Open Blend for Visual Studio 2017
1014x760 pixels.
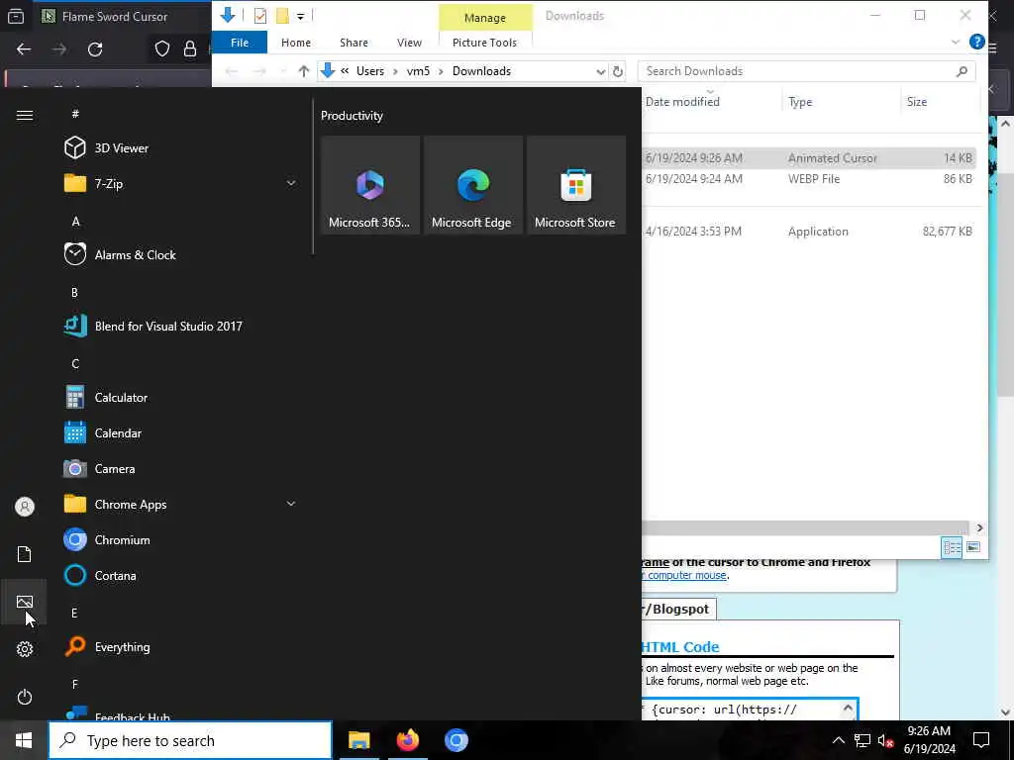(x=181, y=326)
